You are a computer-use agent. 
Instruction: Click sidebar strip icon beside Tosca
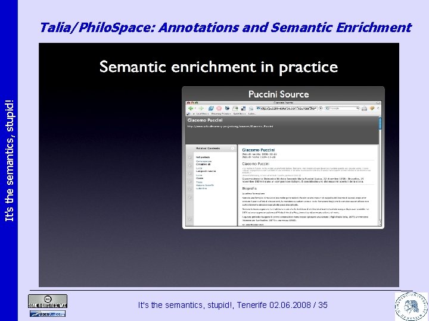[x=189, y=181]
